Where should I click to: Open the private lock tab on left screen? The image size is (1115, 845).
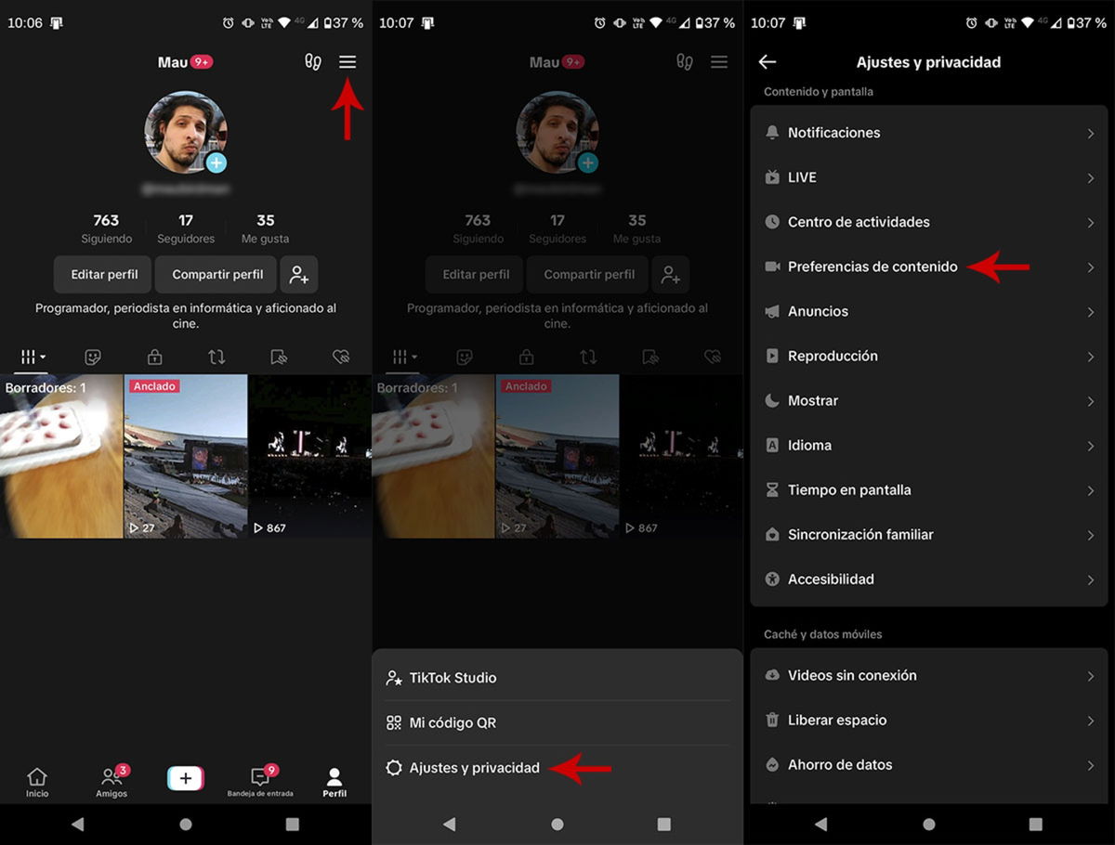155,357
